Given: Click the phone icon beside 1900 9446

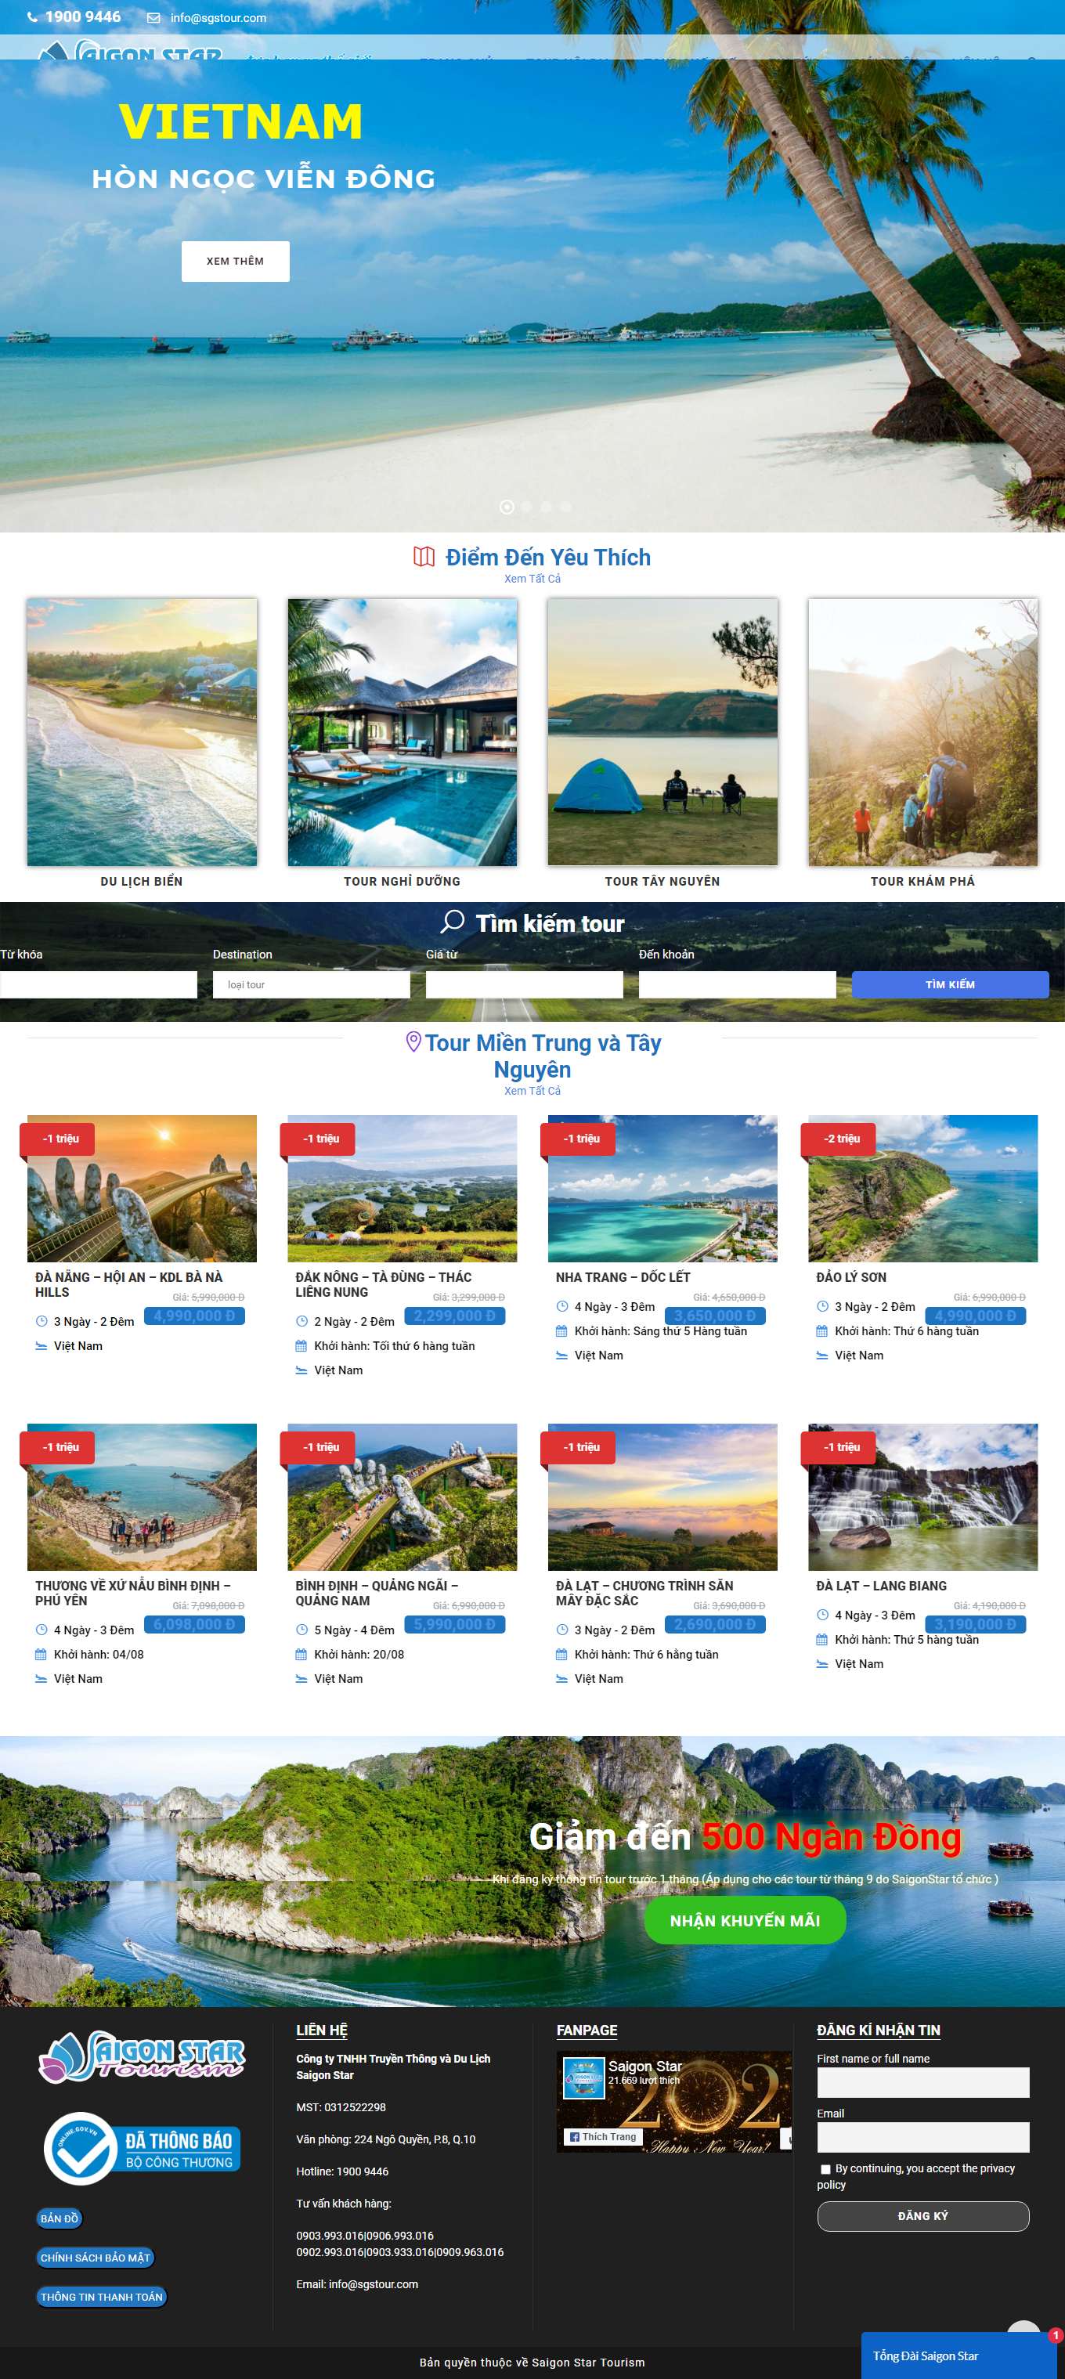Looking at the screenshot, I should (x=32, y=17).
